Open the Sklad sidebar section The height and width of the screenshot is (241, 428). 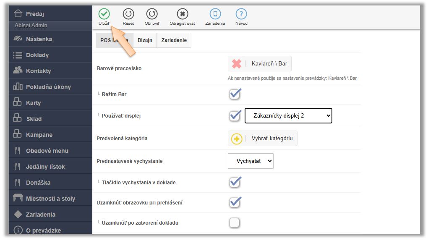click(x=34, y=119)
